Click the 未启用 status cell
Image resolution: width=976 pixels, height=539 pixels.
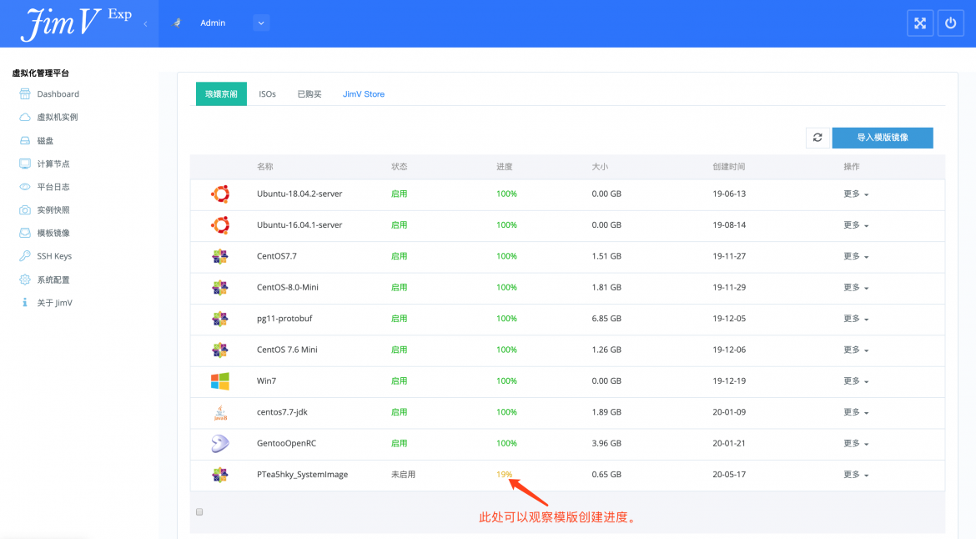click(x=404, y=474)
